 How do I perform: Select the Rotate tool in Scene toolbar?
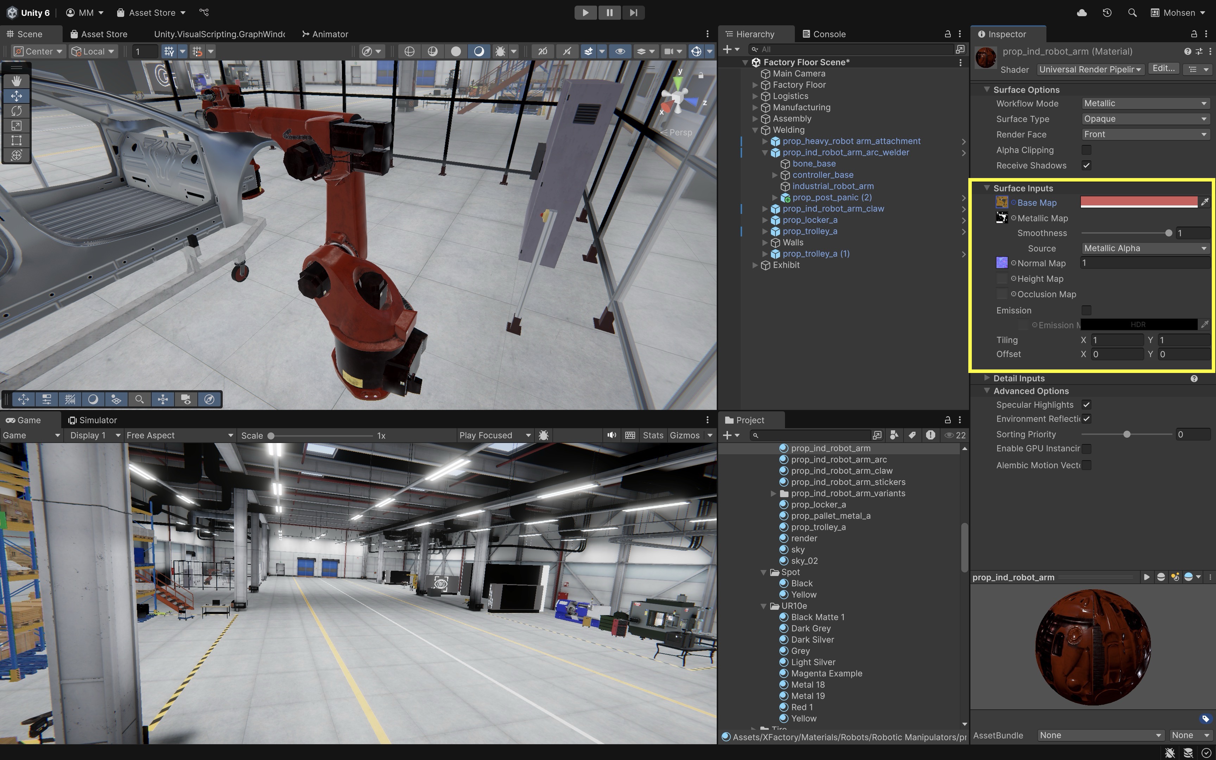click(16, 110)
